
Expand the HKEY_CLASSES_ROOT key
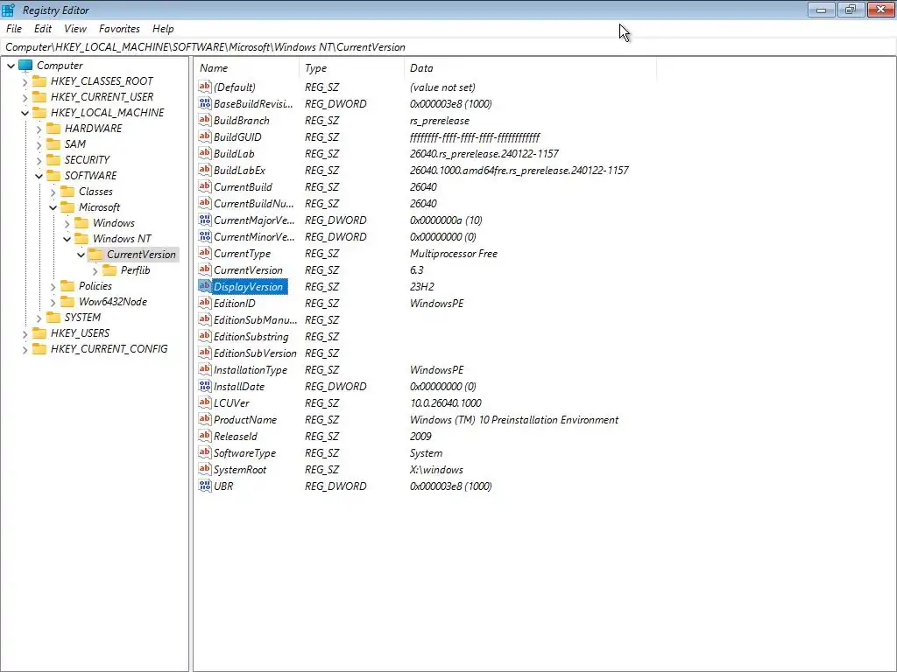[25, 81]
